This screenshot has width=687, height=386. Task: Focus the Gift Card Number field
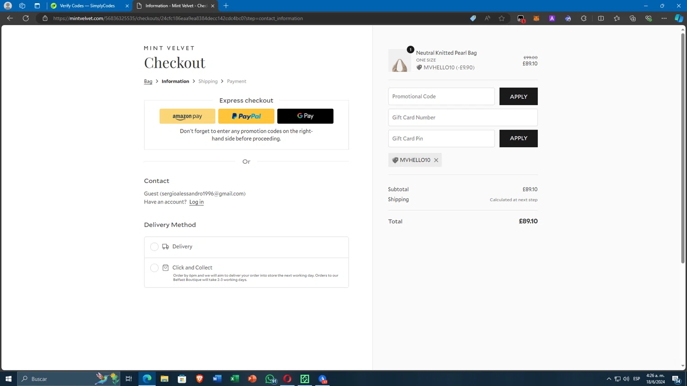coord(463,118)
